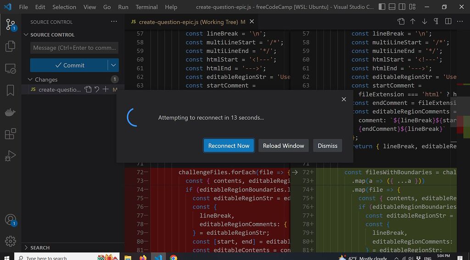Open the Docker view in the activity bar
This screenshot has height=260, width=470.
(x=11, y=112)
